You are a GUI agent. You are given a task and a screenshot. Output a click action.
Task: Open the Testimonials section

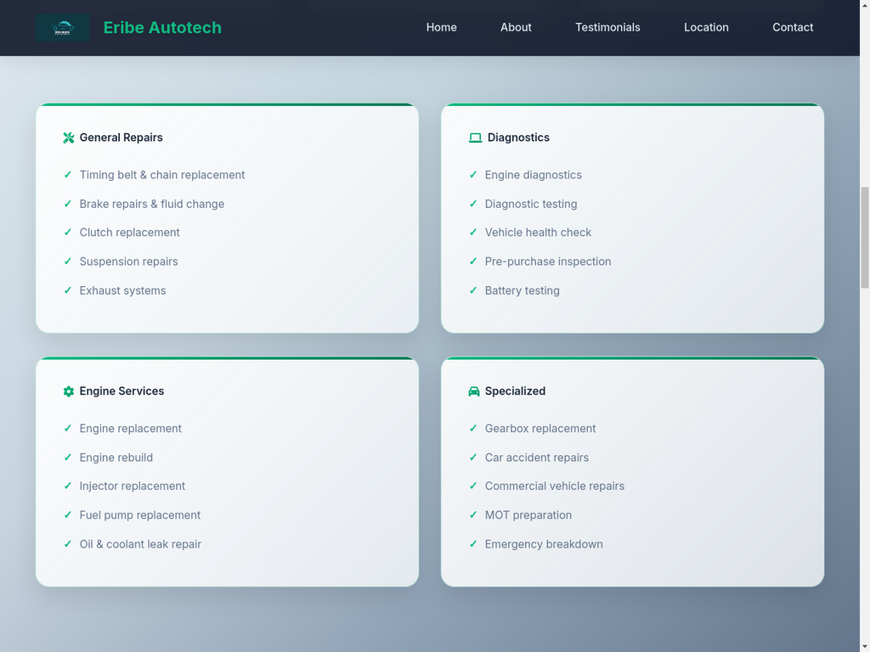pos(607,27)
